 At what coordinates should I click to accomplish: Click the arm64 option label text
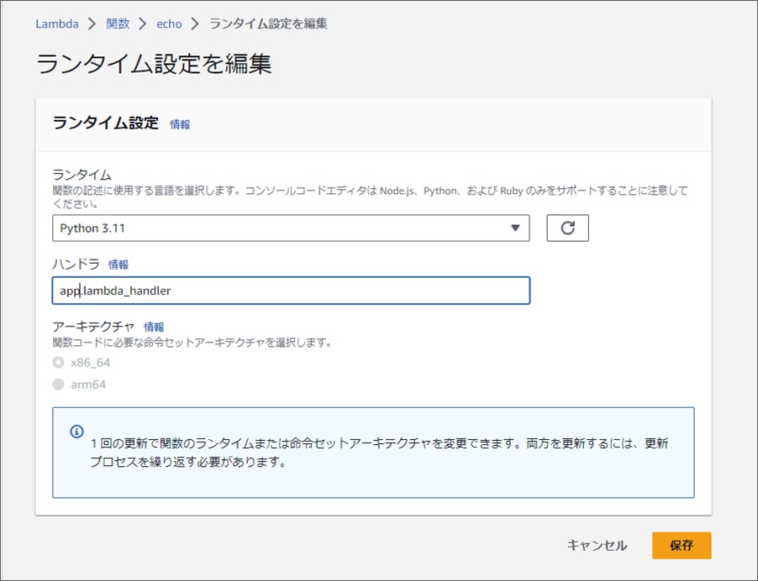[88, 385]
